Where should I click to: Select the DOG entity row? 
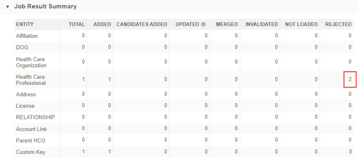coord(22,47)
